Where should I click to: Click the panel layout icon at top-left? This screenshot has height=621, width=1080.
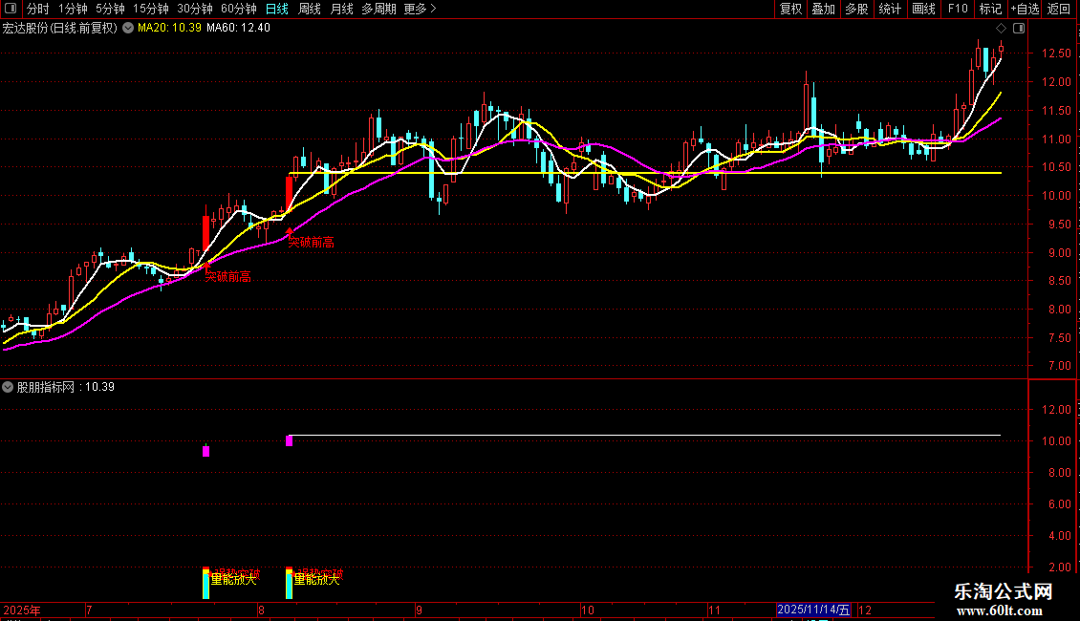(11, 9)
